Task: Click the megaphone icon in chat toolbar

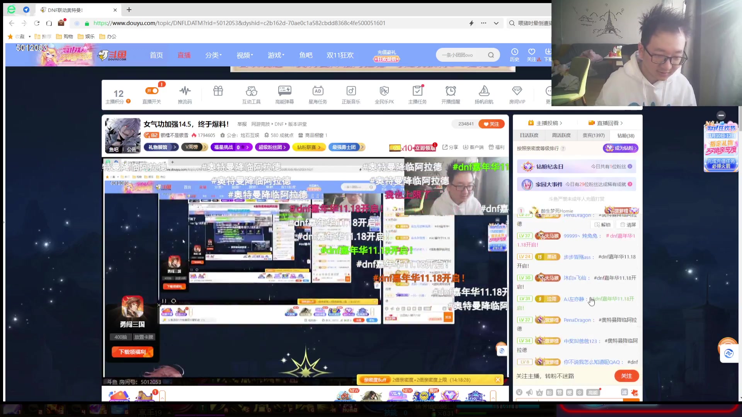Action: point(529,392)
